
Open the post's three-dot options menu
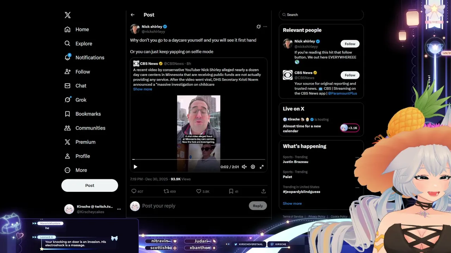265,27
